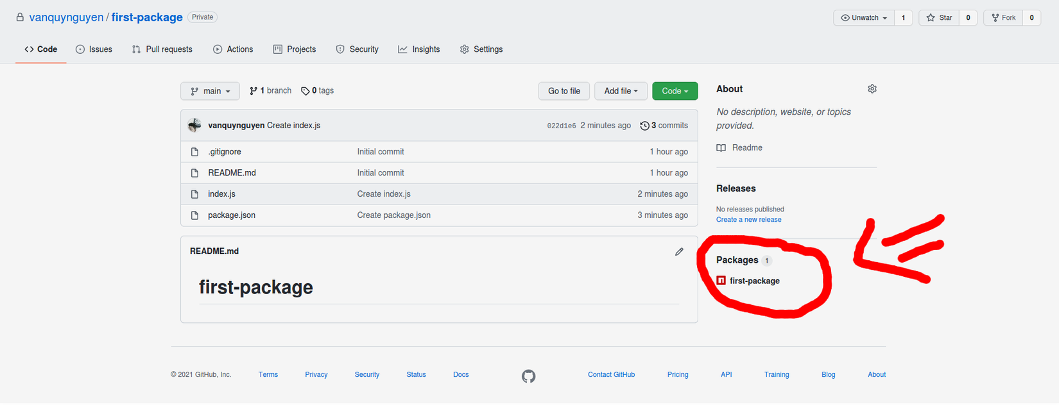Click the commit history clock icon
The image size is (1059, 405).
point(644,126)
